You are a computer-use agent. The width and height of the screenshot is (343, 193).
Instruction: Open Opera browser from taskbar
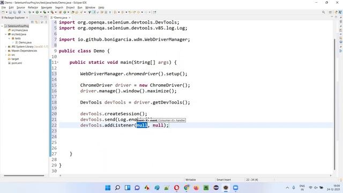tap(176, 188)
